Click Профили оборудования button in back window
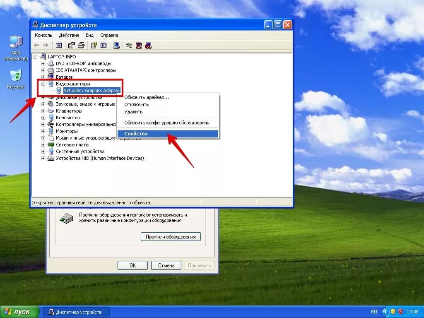 click(x=171, y=236)
